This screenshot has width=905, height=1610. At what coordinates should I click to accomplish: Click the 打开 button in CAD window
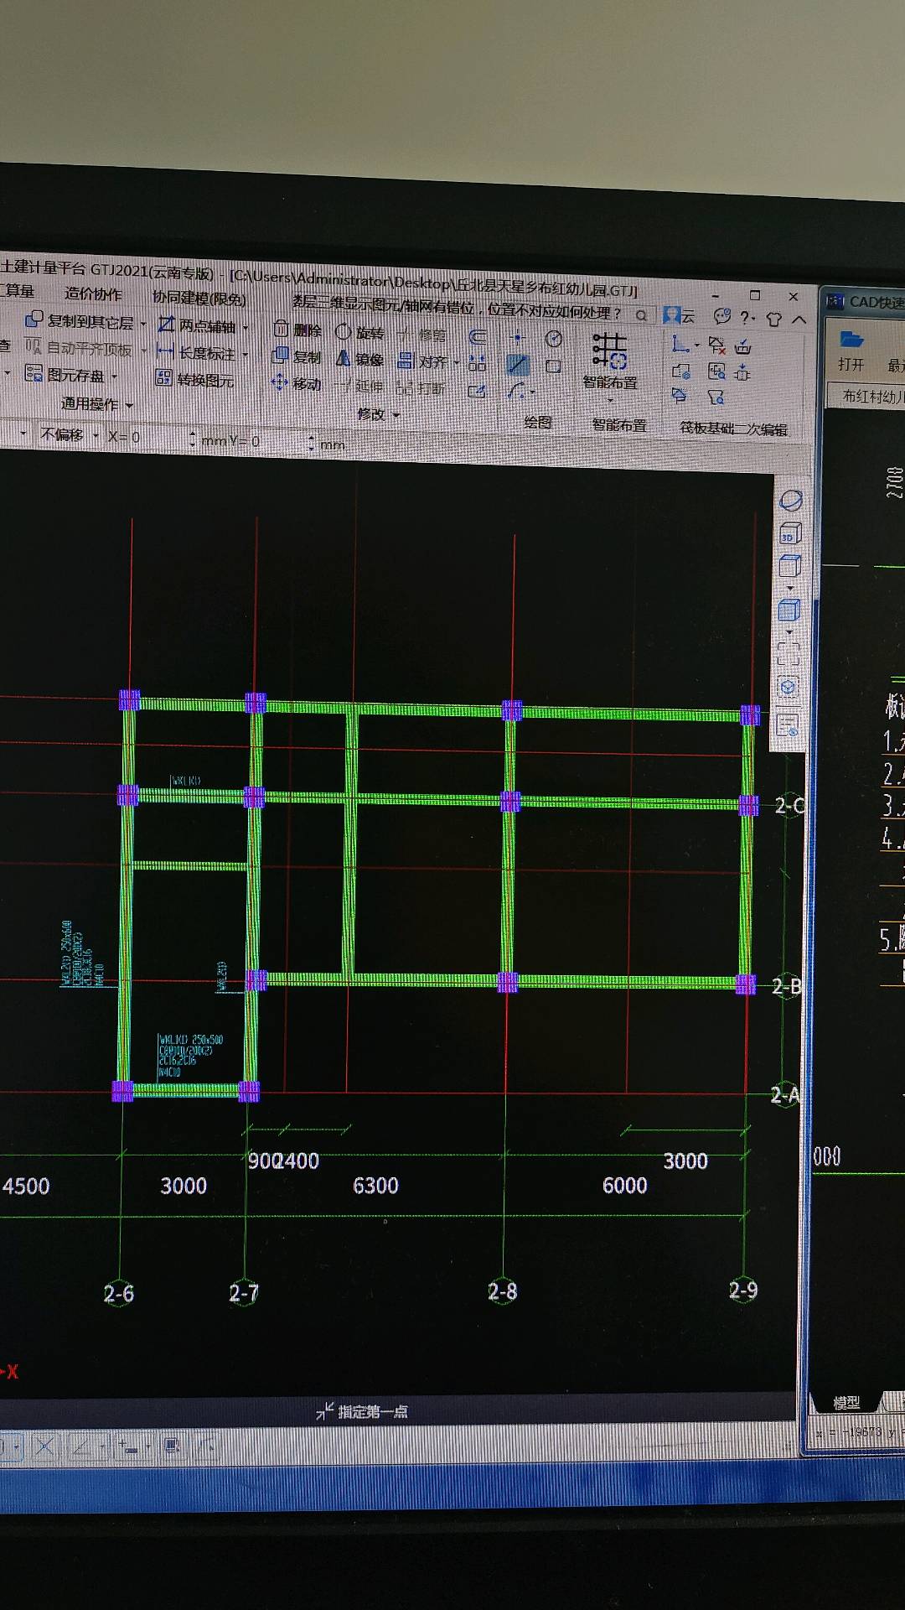coord(851,351)
